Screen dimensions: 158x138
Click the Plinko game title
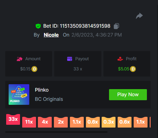click(x=42, y=90)
